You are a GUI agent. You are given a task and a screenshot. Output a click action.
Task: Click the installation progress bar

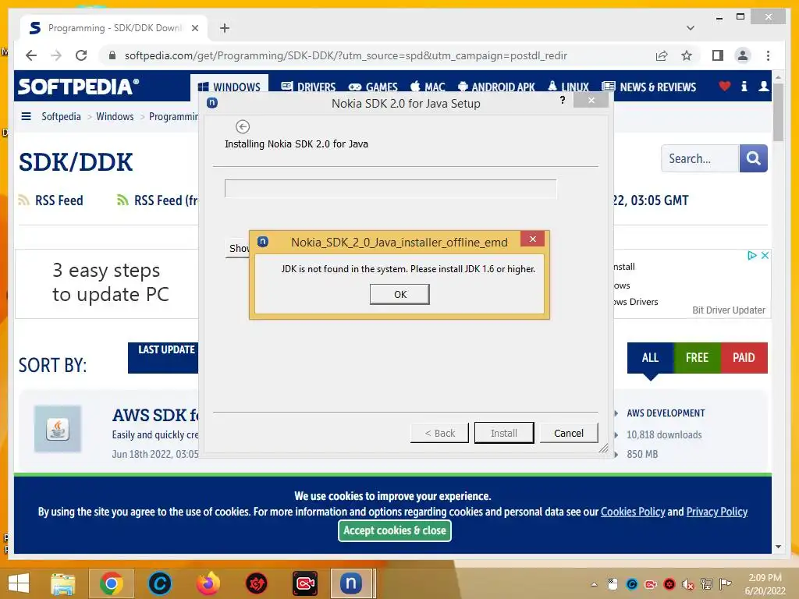tap(390, 189)
